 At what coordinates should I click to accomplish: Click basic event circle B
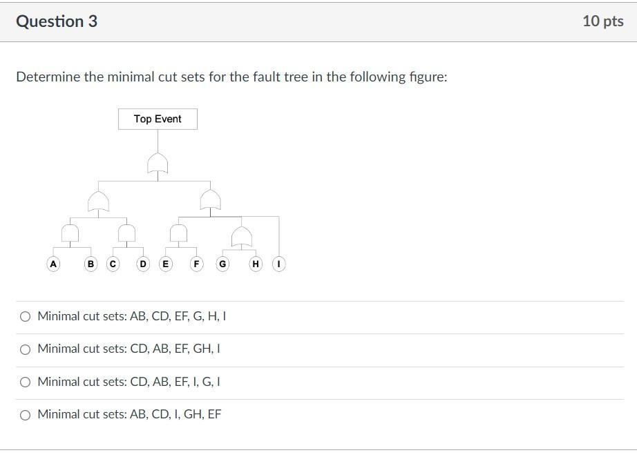pos(90,263)
